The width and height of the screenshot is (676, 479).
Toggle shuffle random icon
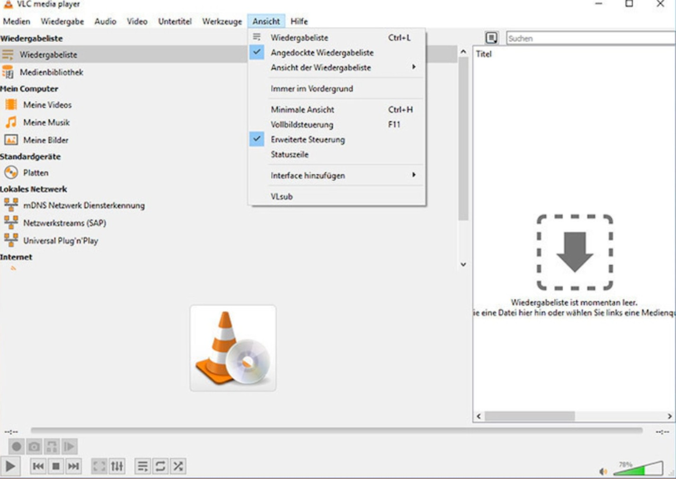[178, 466]
